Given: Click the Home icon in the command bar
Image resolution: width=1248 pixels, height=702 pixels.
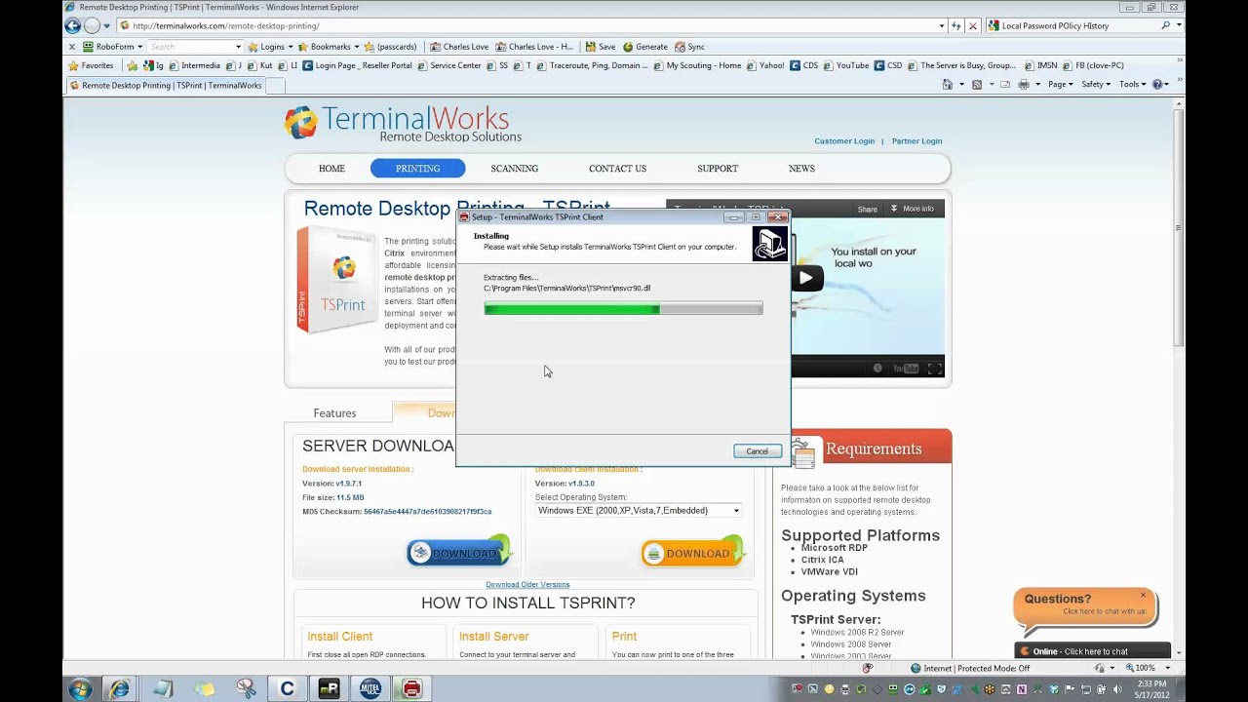Looking at the screenshot, I should pos(948,85).
